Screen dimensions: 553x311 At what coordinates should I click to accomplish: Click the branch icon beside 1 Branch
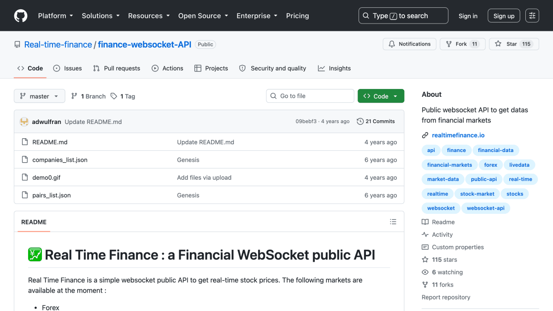pos(74,96)
